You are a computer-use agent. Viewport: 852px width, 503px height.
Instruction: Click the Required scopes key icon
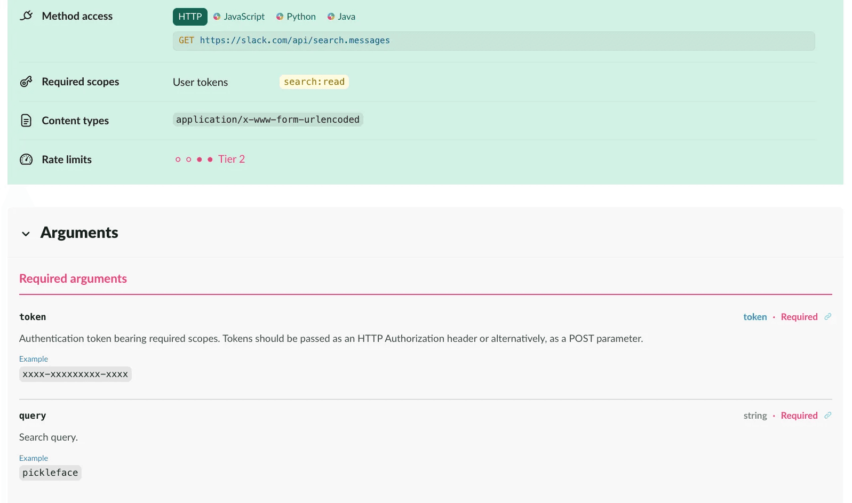pos(26,82)
